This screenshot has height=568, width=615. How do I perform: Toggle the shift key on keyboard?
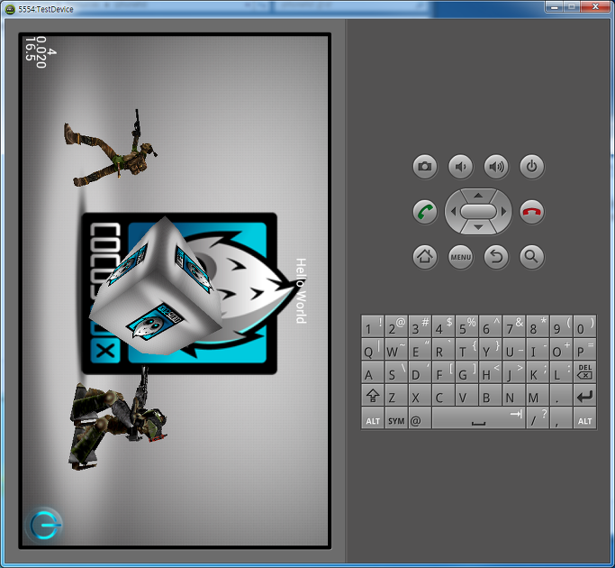(x=373, y=395)
